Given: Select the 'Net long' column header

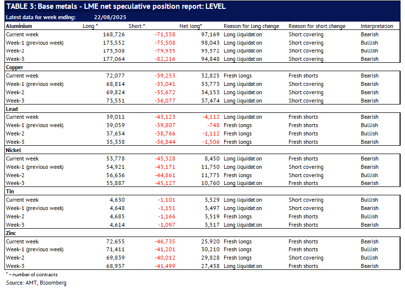Looking at the screenshot, I should click(191, 26).
